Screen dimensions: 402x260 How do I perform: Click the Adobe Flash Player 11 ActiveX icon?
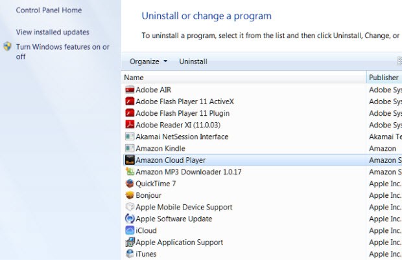coord(130,102)
